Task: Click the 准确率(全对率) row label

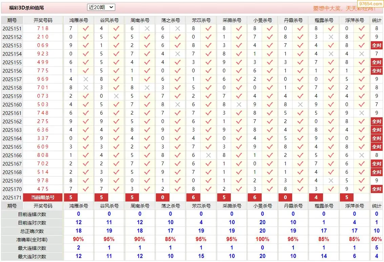Action: tap(32, 240)
